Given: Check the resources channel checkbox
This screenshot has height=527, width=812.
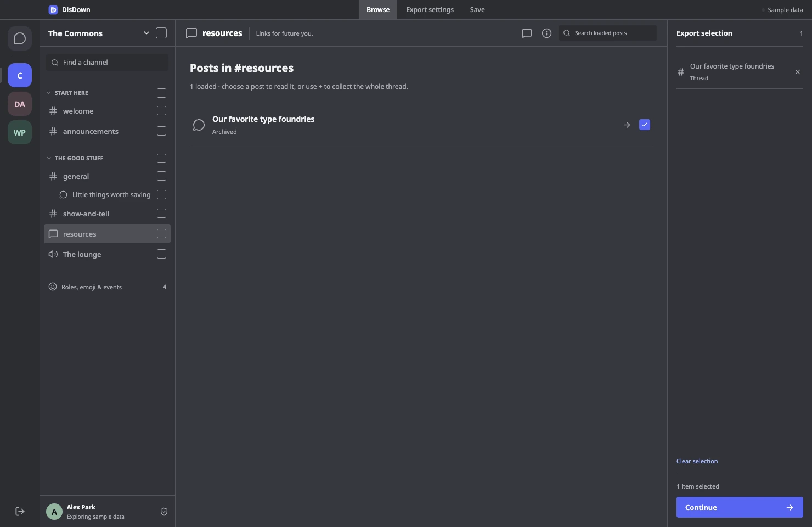Looking at the screenshot, I should pyautogui.click(x=161, y=234).
